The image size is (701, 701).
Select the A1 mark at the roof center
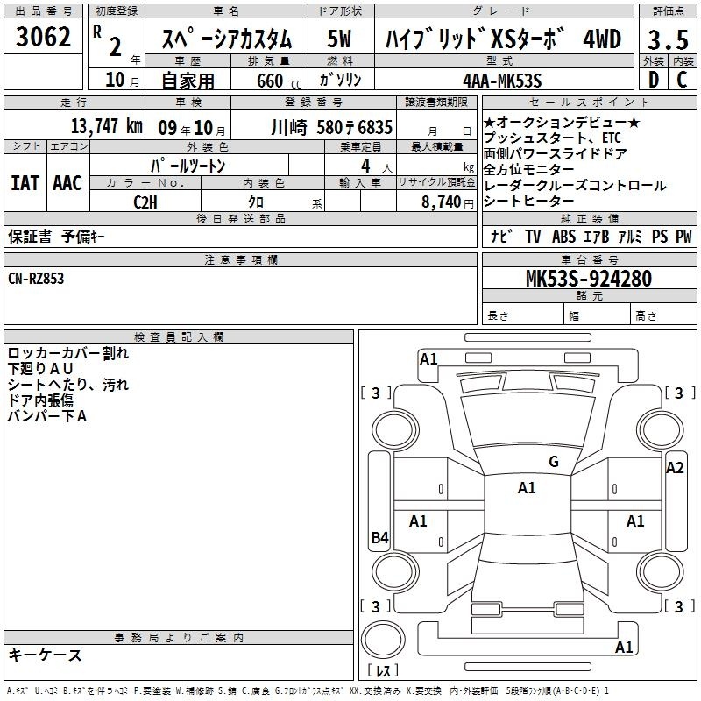click(527, 488)
